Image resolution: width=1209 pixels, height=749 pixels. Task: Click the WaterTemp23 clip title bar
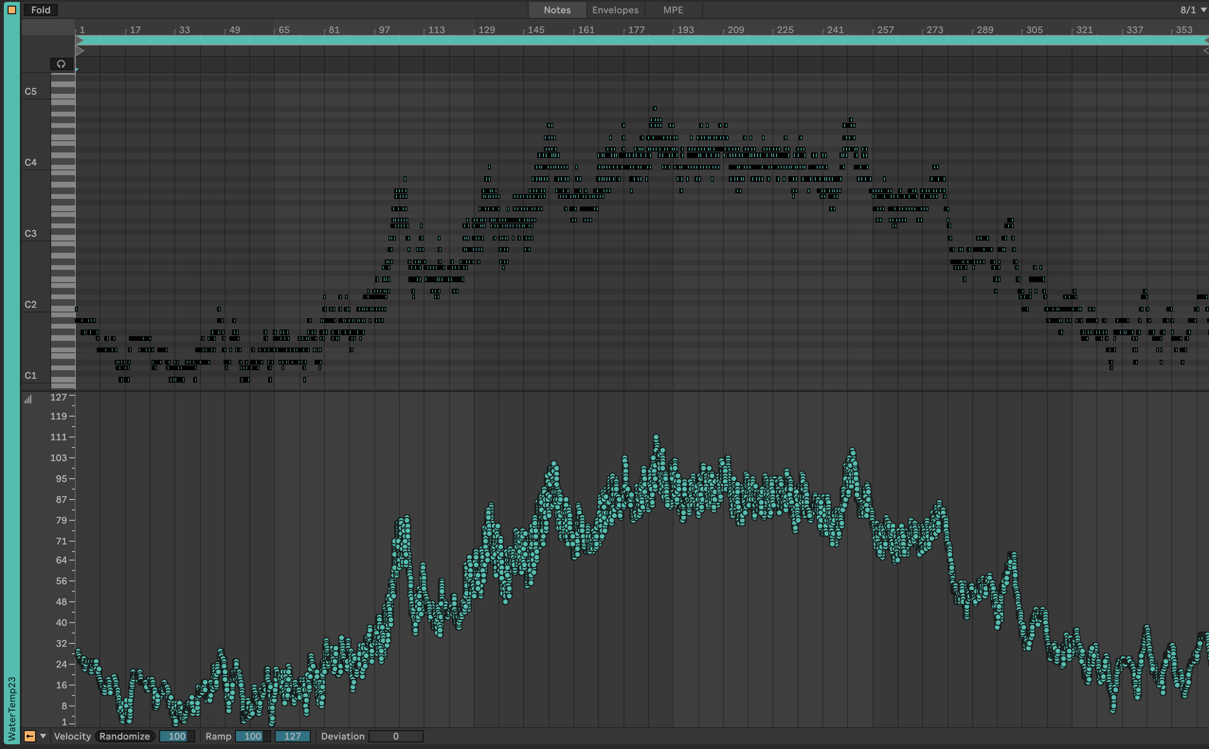(12, 708)
